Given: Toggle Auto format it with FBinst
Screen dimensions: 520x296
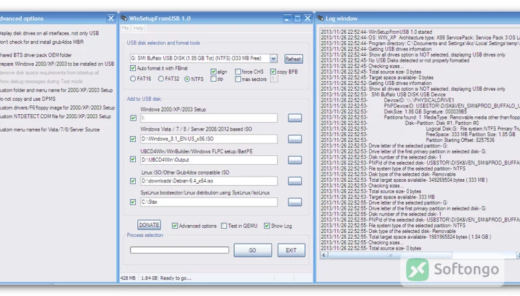Looking at the screenshot, I should tap(133, 68).
